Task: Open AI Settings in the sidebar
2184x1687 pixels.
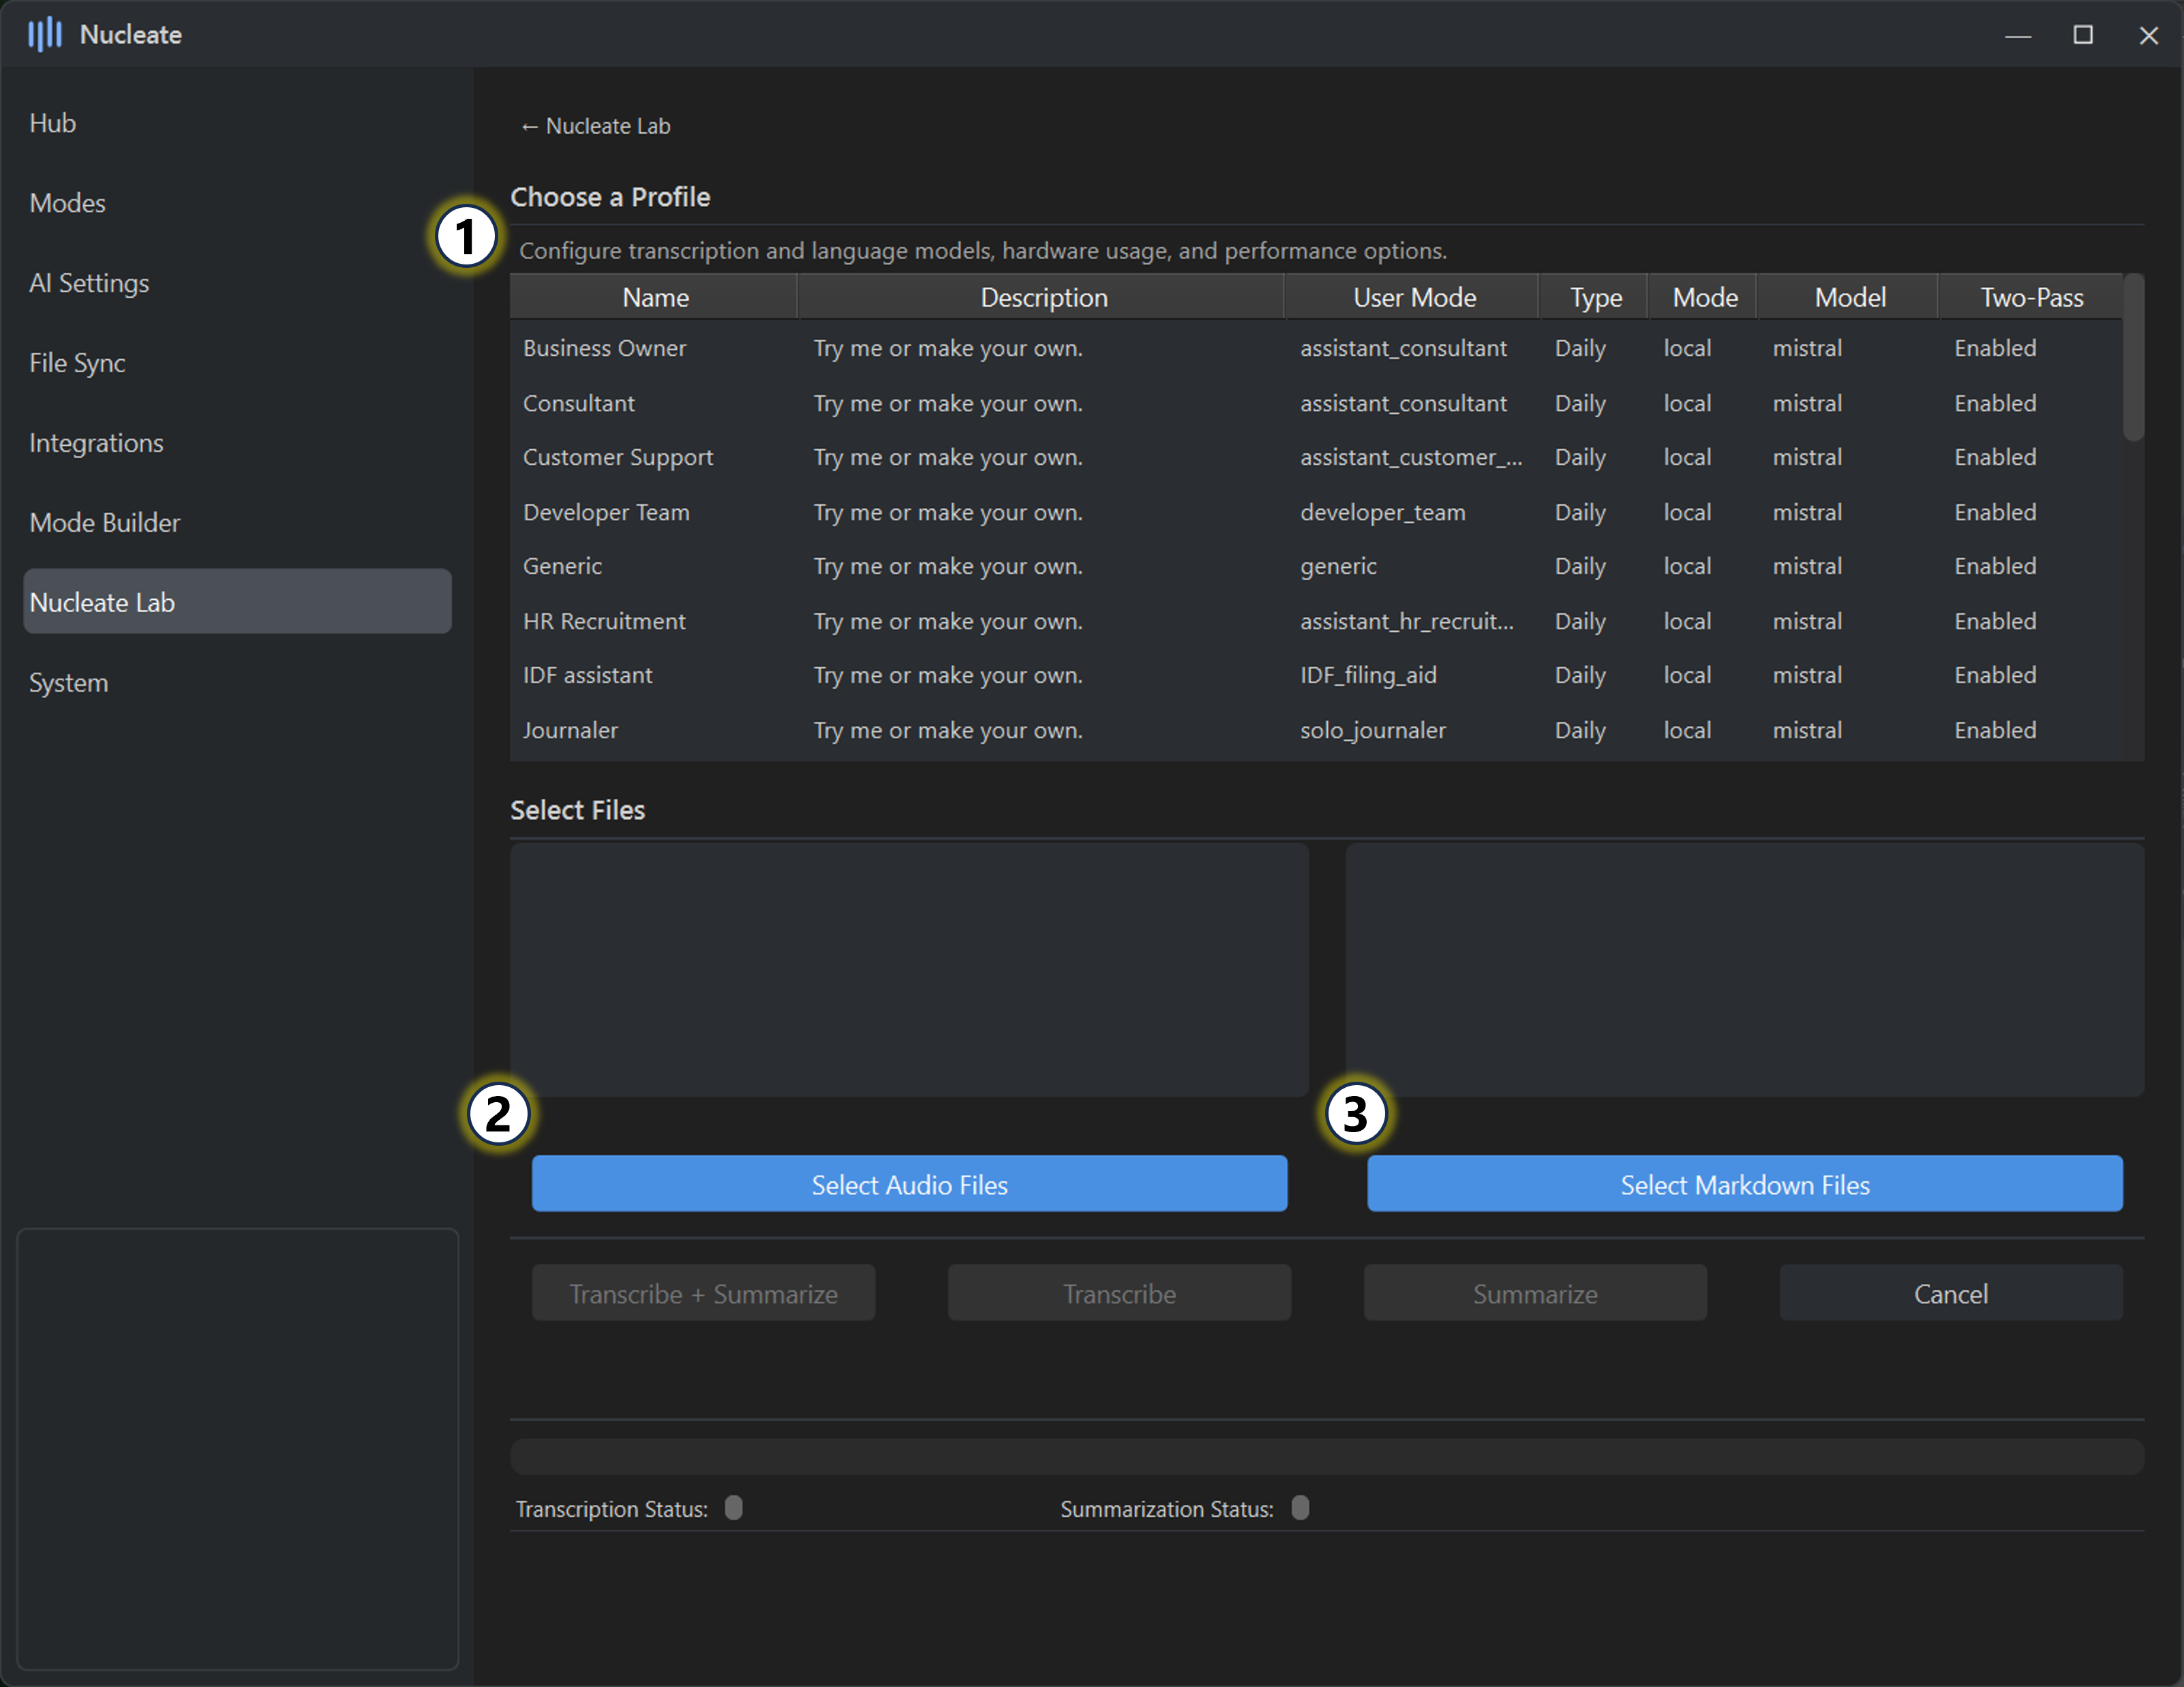Action: (x=89, y=283)
